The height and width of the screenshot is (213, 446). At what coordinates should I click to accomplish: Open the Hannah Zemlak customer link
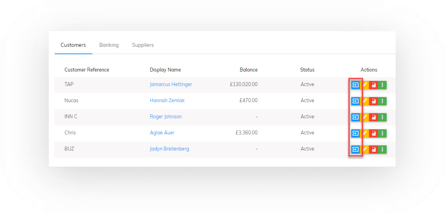[167, 100]
